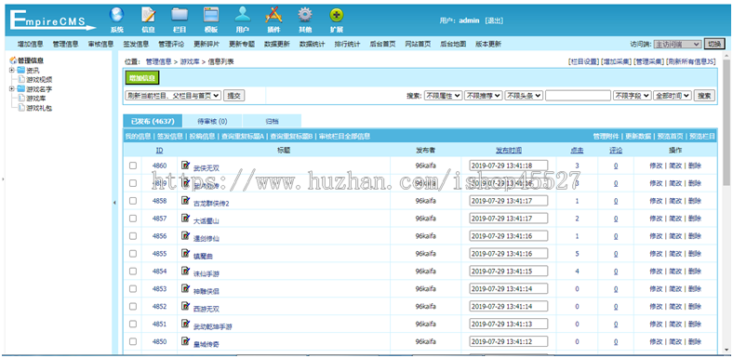733x358 pixels.
Task: Open the 插件 tools icon
Action: 273,16
